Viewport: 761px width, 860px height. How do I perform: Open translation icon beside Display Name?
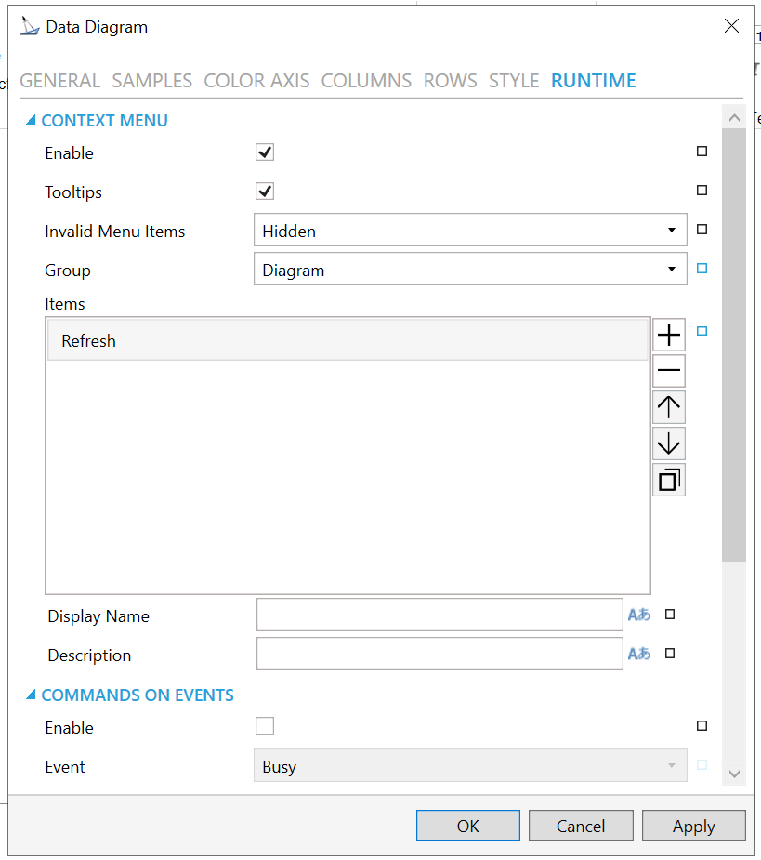[x=639, y=615]
